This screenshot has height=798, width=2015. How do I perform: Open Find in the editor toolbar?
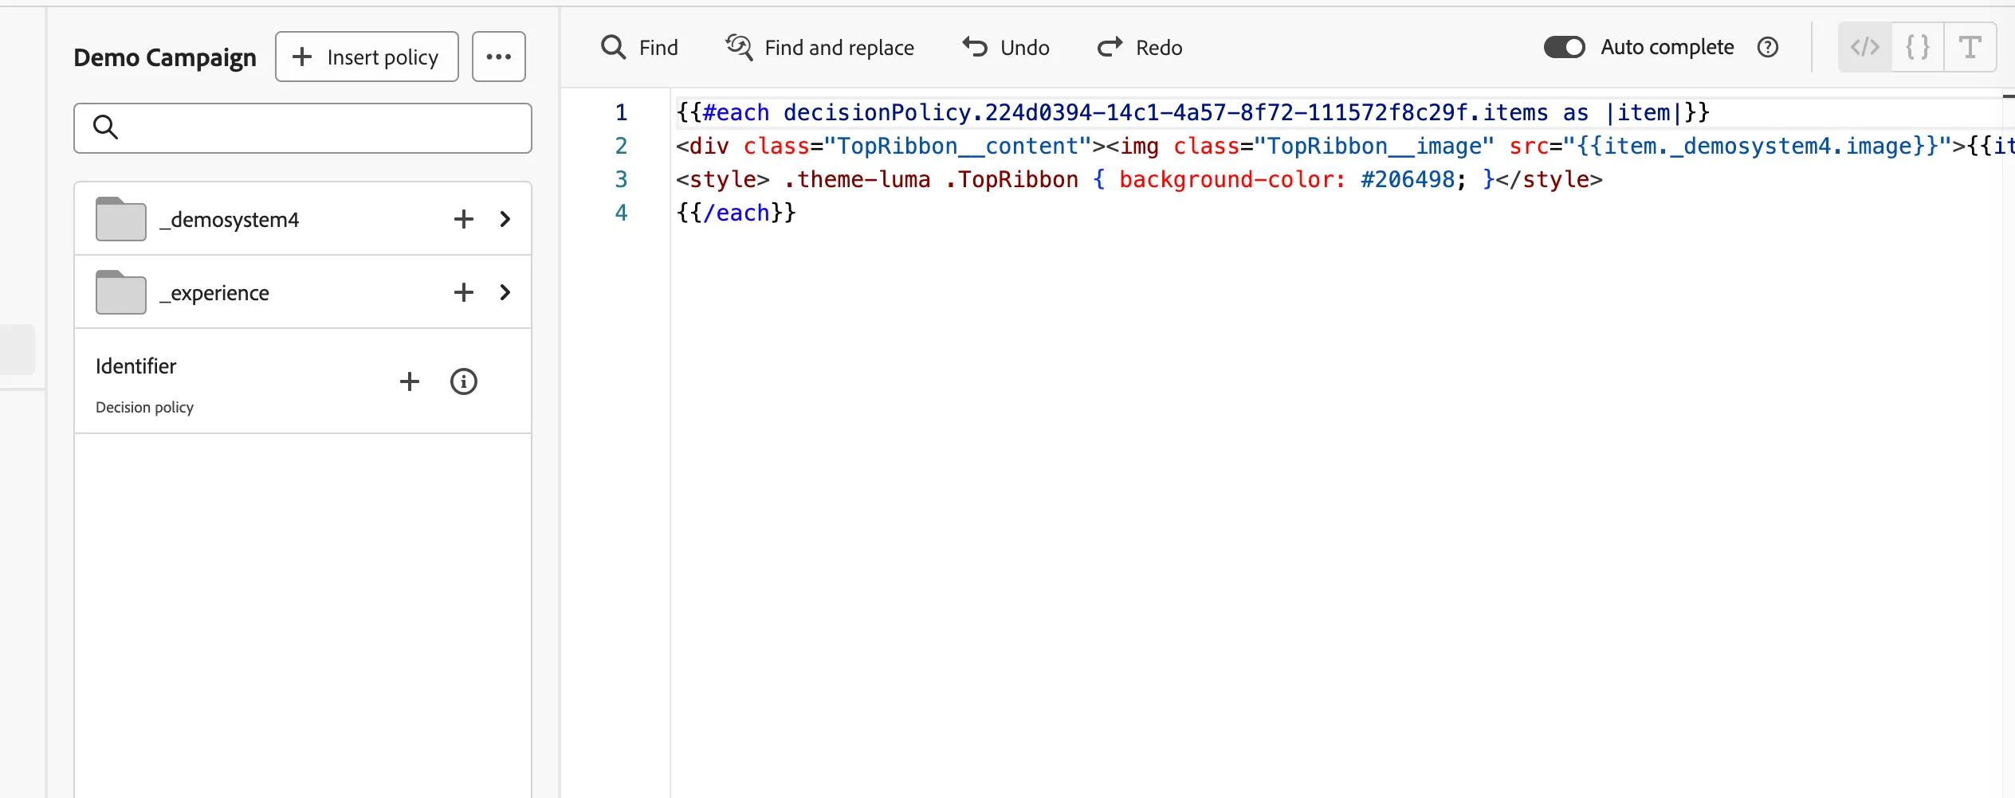(x=639, y=48)
